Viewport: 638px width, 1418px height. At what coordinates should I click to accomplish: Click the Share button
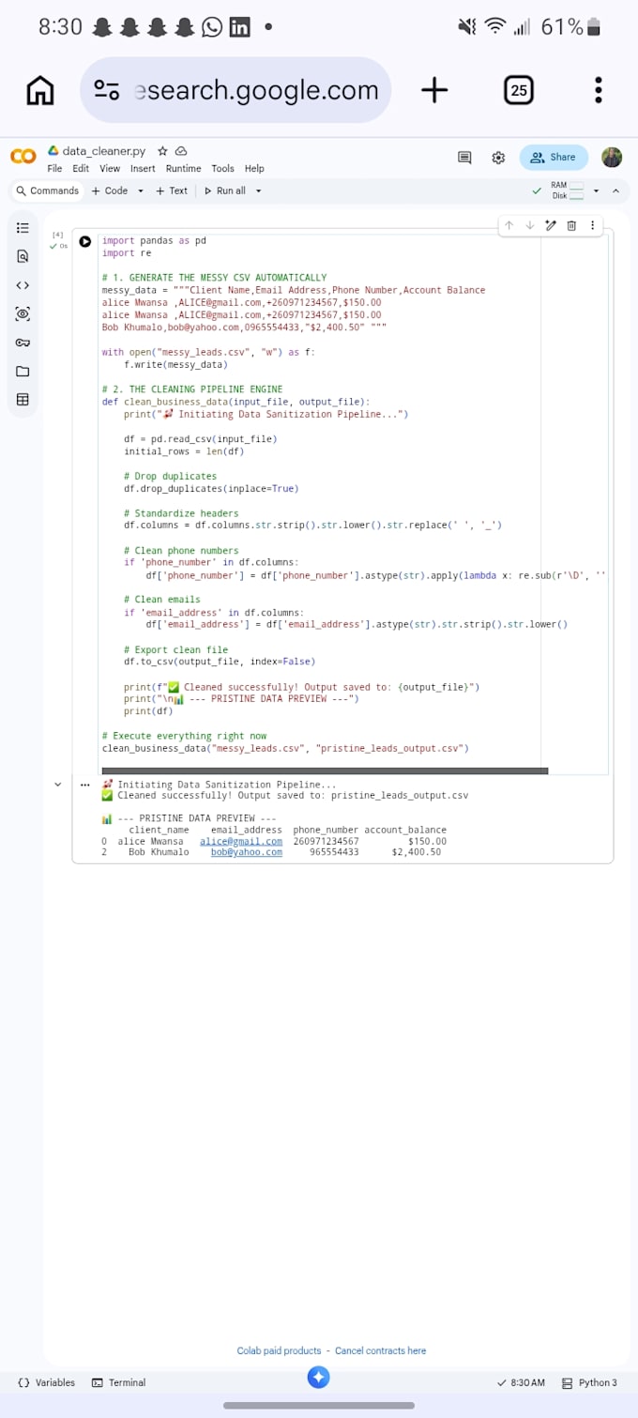pos(554,158)
